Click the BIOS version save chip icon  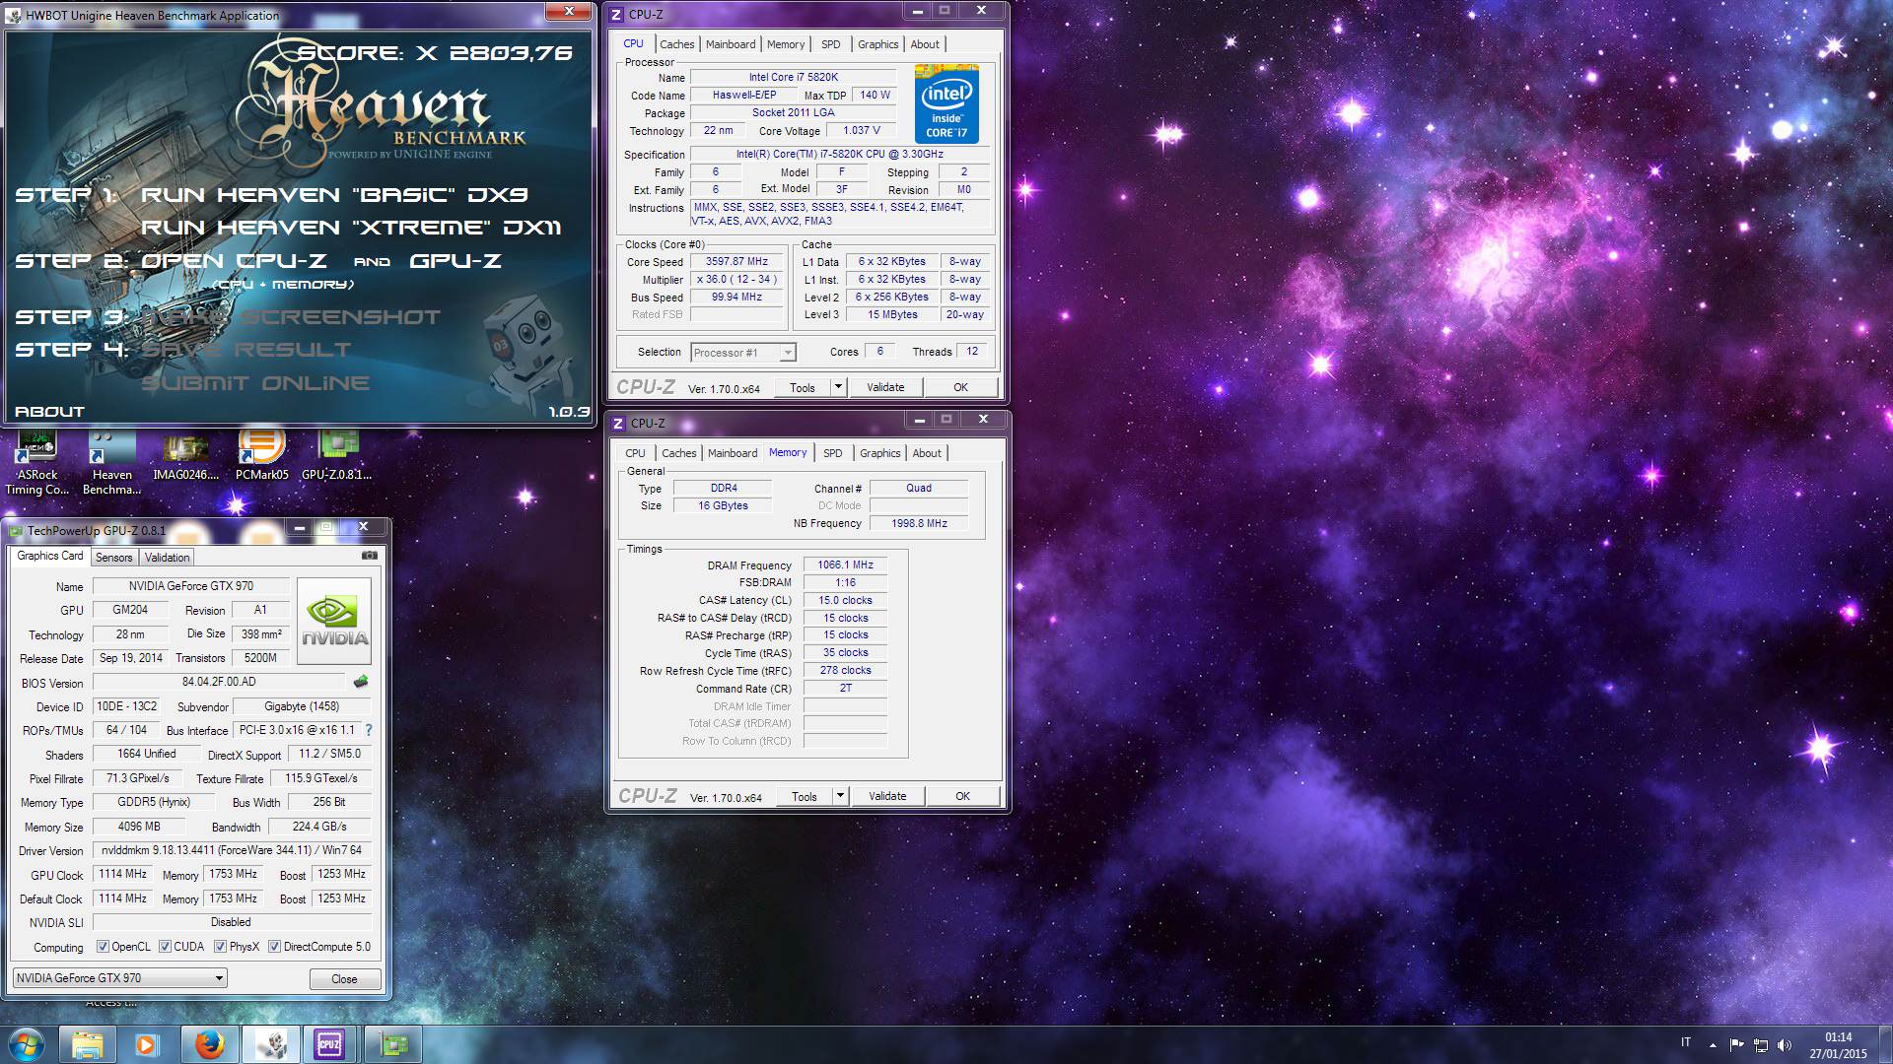pos(361,682)
